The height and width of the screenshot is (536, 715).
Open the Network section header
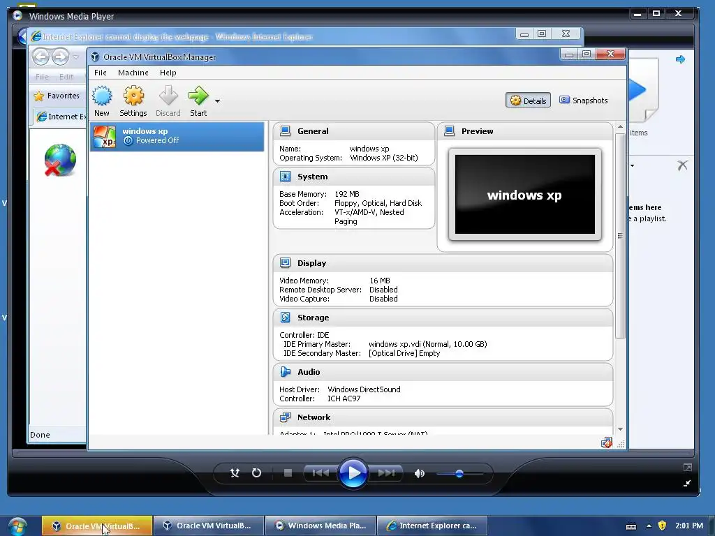[x=443, y=417]
